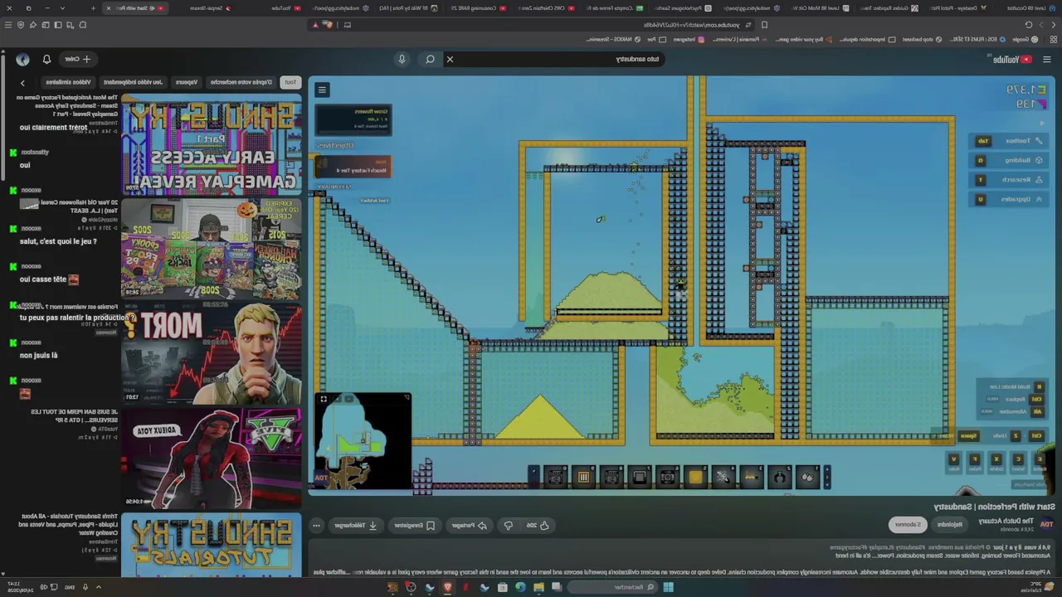
Task: Click the in-game Building button
Action: click(1009, 161)
